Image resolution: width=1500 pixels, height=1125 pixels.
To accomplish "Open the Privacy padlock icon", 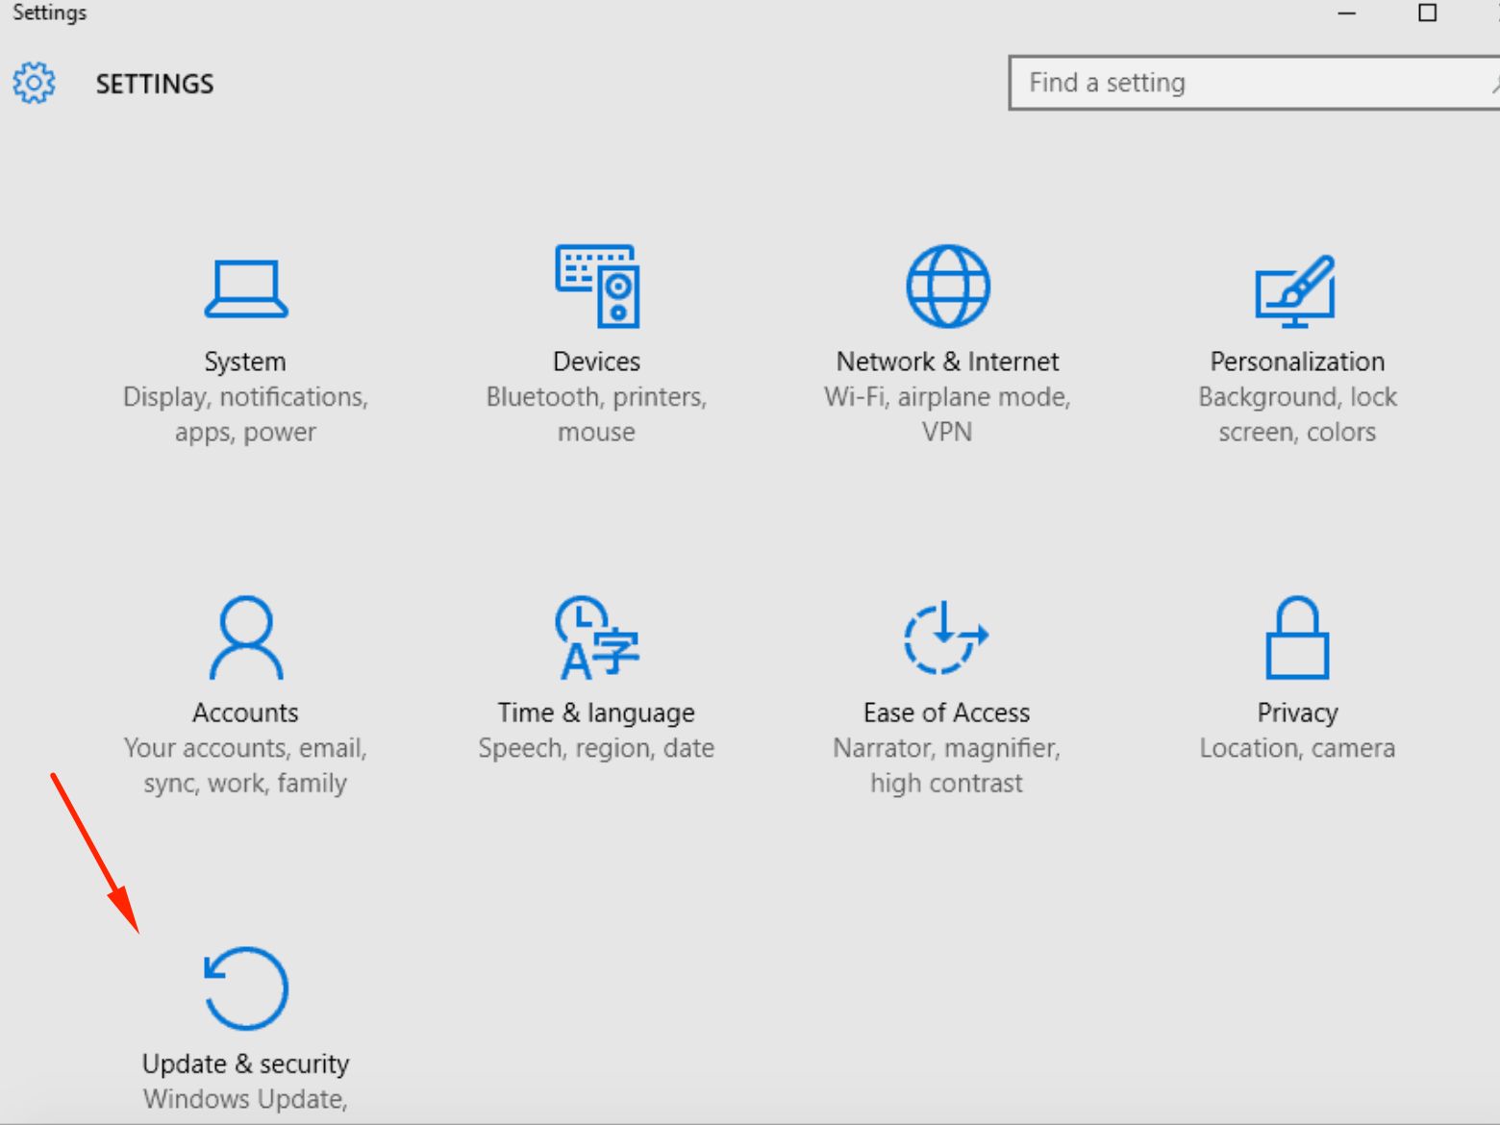I will coord(1297,637).
